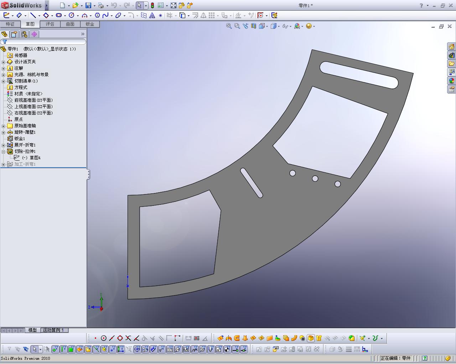Click the Options list icon in top toolbar
The width and height of the screenshot is (456, 364).
[161, 5]
